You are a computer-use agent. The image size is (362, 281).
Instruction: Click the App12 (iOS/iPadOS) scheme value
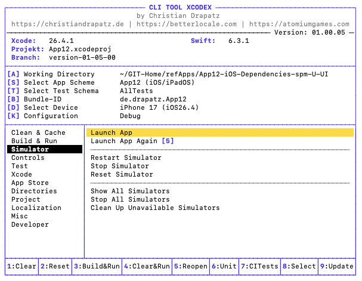pos(157,82)
